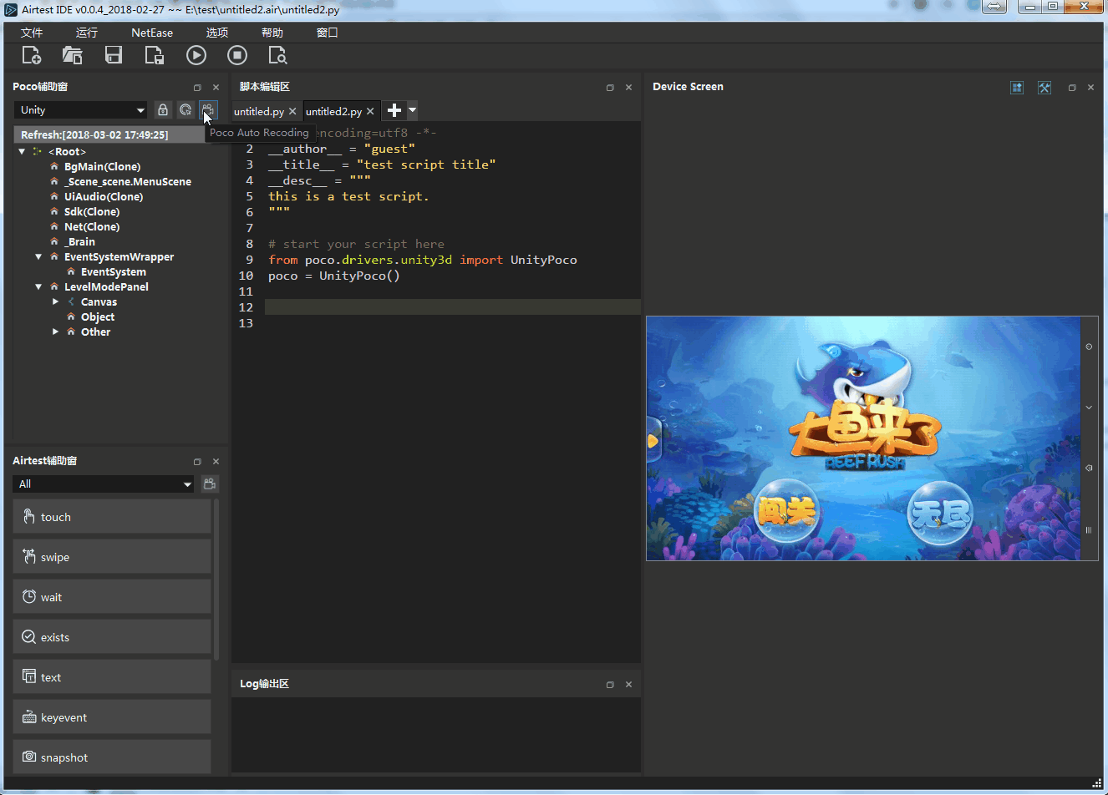Click device recent apps menu button

click(x=1089, y=529)
